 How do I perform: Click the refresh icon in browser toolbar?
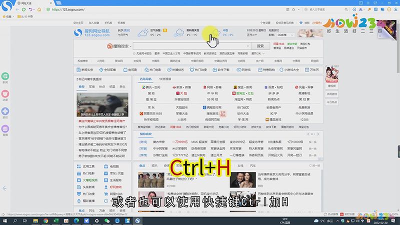click(x=23, y=9)
